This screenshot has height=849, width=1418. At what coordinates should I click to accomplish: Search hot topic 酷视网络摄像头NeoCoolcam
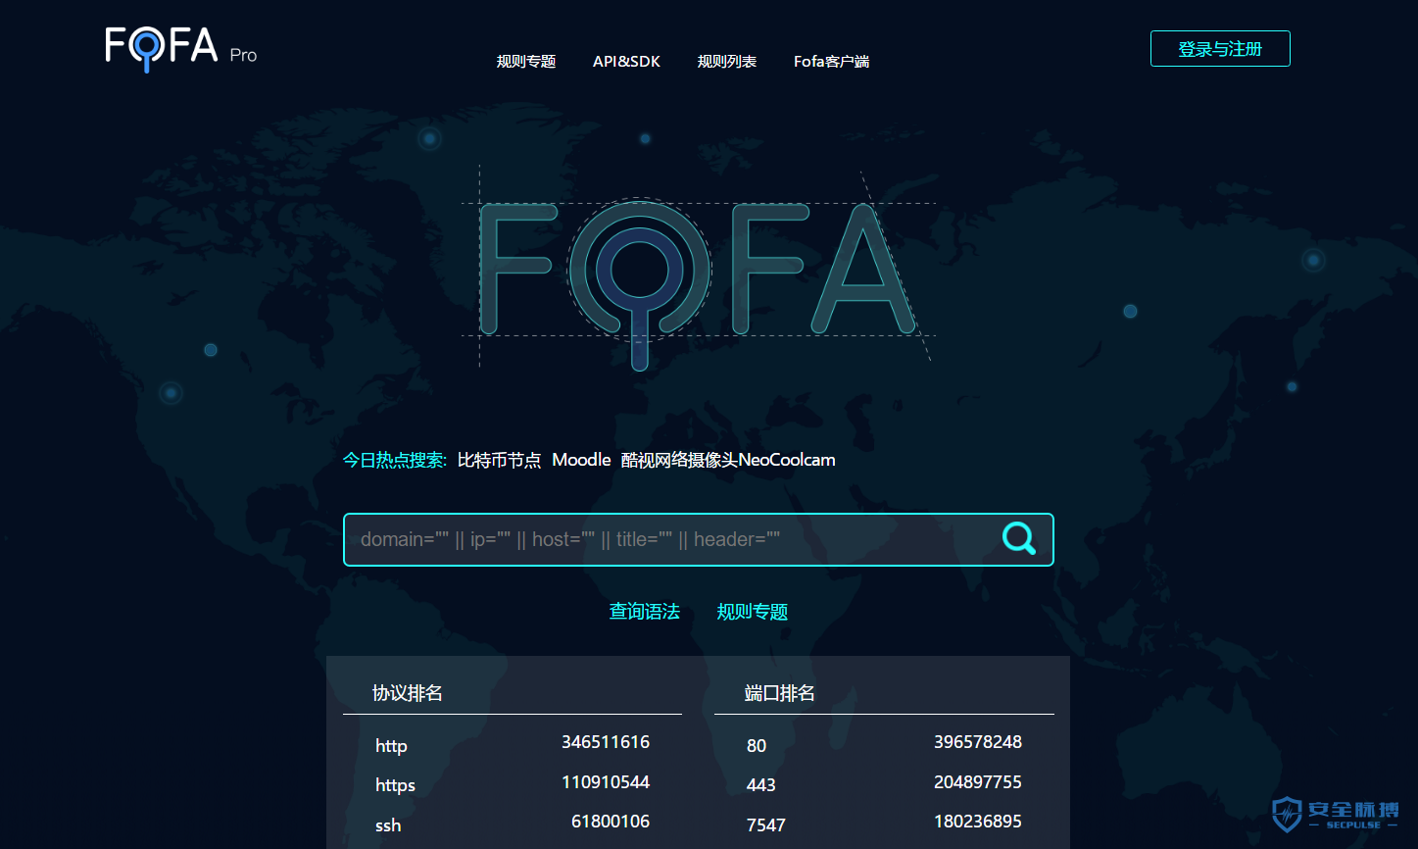coord(728,460)
